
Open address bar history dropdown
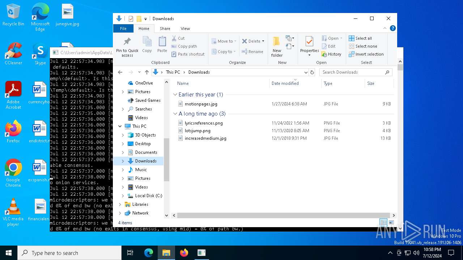click(306, 72)
